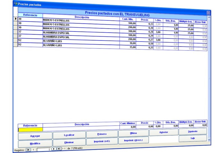Screen dimensions: 224x153
Task: Advance with the Siguiente button
Action: pos(193,131)
